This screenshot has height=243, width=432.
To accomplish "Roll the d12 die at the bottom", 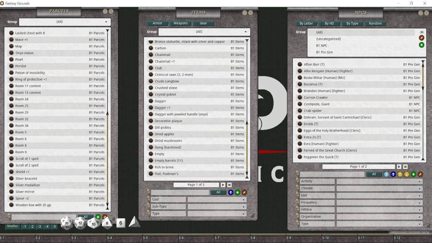I will [x=80, y=223].
